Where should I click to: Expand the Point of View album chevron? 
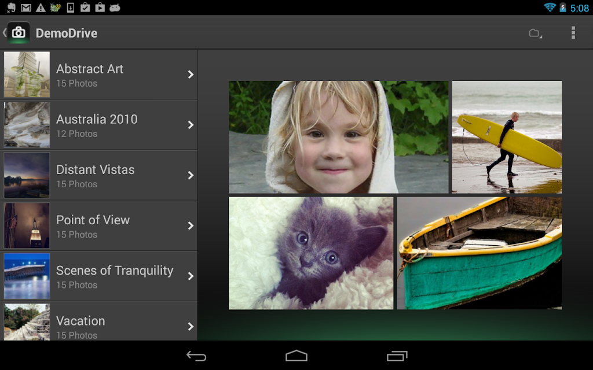(191, 226)
